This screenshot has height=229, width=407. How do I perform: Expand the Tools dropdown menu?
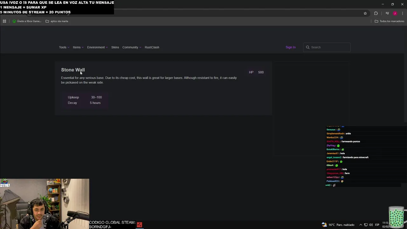tap(64, 47)
